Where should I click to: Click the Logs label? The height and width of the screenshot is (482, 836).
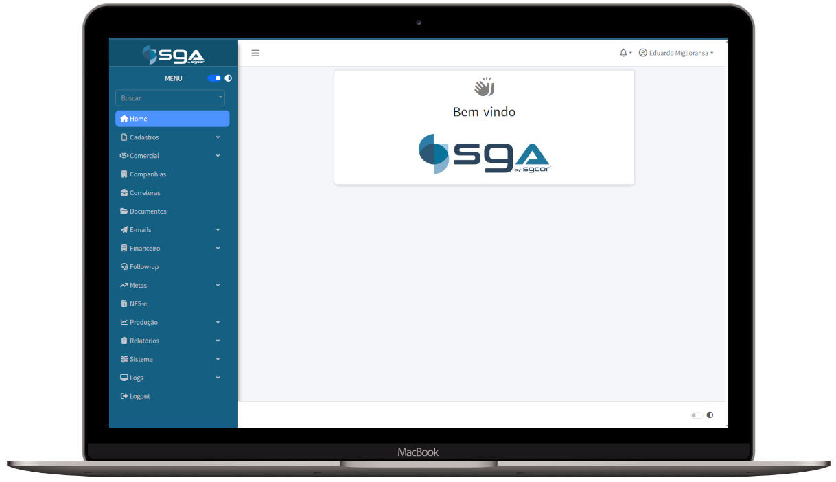point(137,378)
